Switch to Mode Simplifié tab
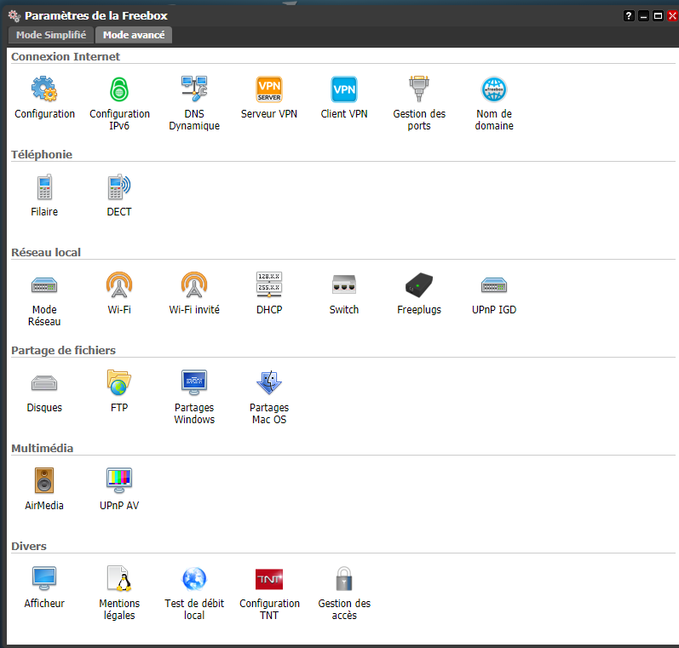This screenshot has width=679, height=648. coord(51,35)
